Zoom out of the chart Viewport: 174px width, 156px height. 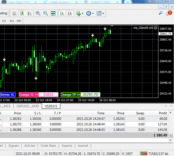(x=45, y=13)
